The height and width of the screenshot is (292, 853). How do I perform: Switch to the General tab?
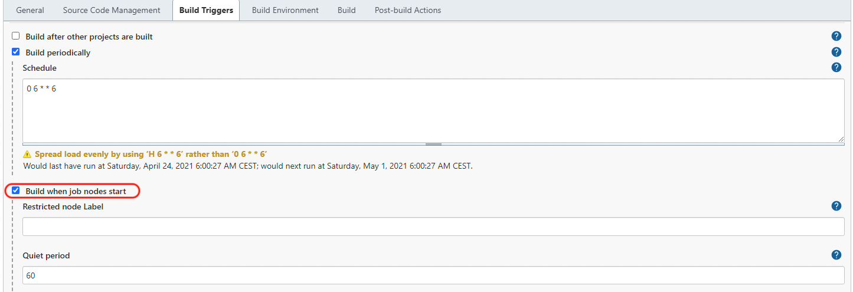tap(30, 10)
